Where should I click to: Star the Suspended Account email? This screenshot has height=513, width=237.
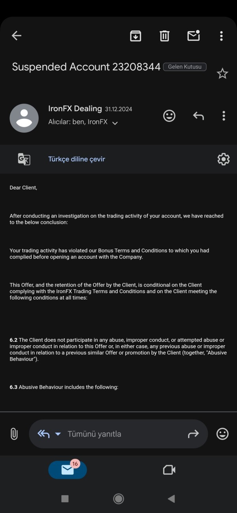[222, 73]
